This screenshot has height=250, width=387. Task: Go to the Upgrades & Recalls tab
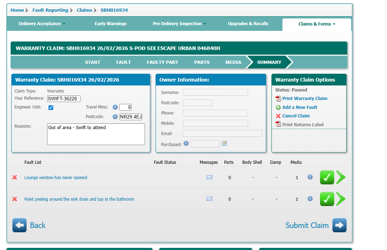[248, 24]
